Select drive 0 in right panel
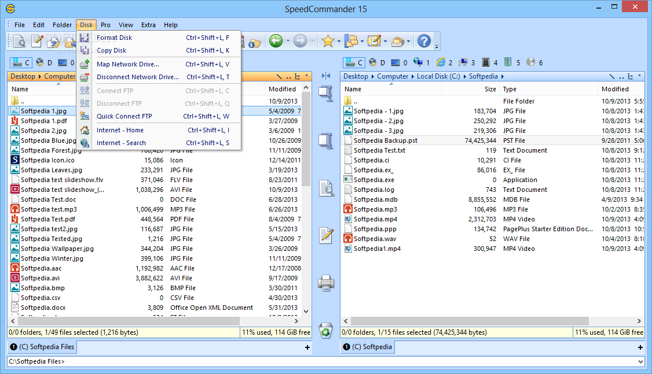Image resolution: width=652 pixels, height=374 pixels. (399, 62)
